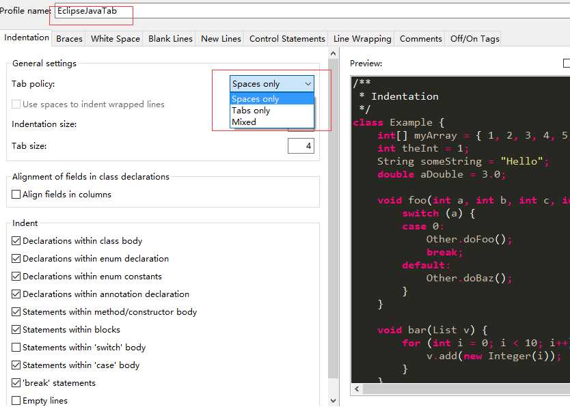
Task: Collapse the Tab policy combo box
Action: click(x=272, y=84)
